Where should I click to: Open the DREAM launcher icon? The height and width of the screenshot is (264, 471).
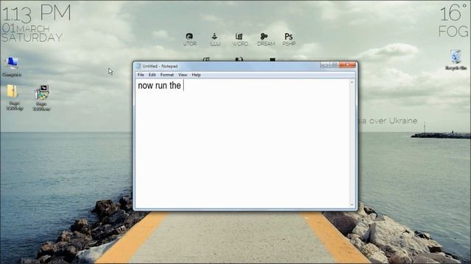tap(266, 40)
